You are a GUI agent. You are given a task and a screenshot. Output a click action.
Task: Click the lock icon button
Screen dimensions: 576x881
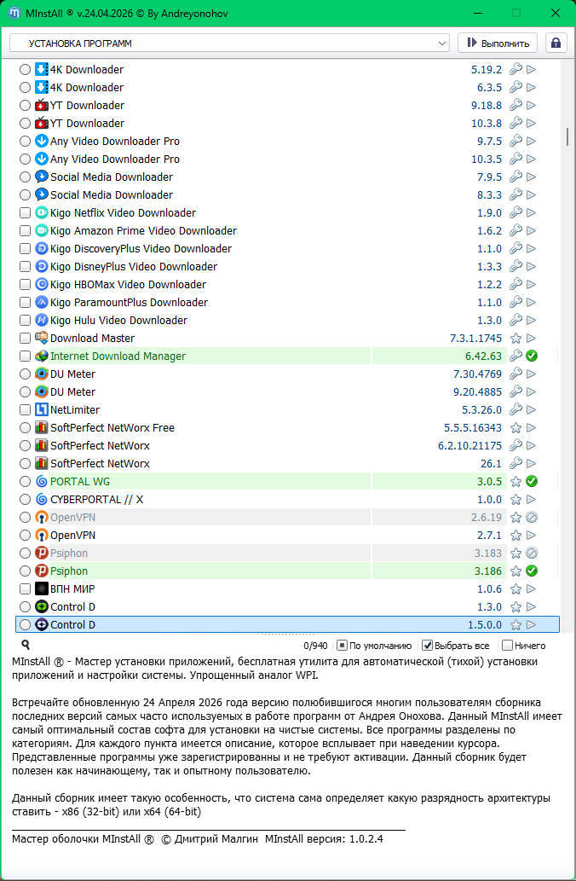[x=556, y=43]
